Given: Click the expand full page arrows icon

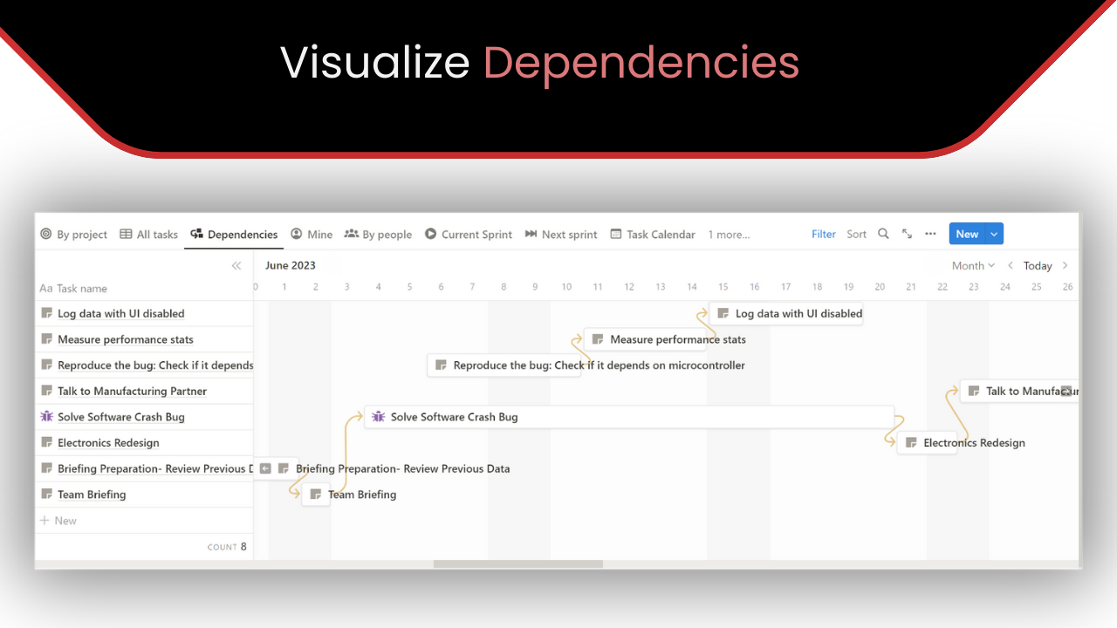Looking at the screenshot, I should tap(908, 234).
